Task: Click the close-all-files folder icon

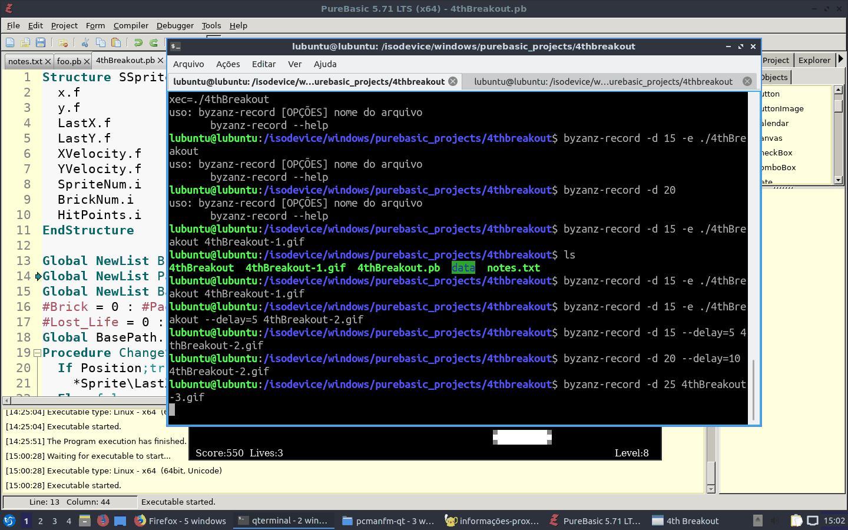Action: pyautogui.click(x=63, y=42)
